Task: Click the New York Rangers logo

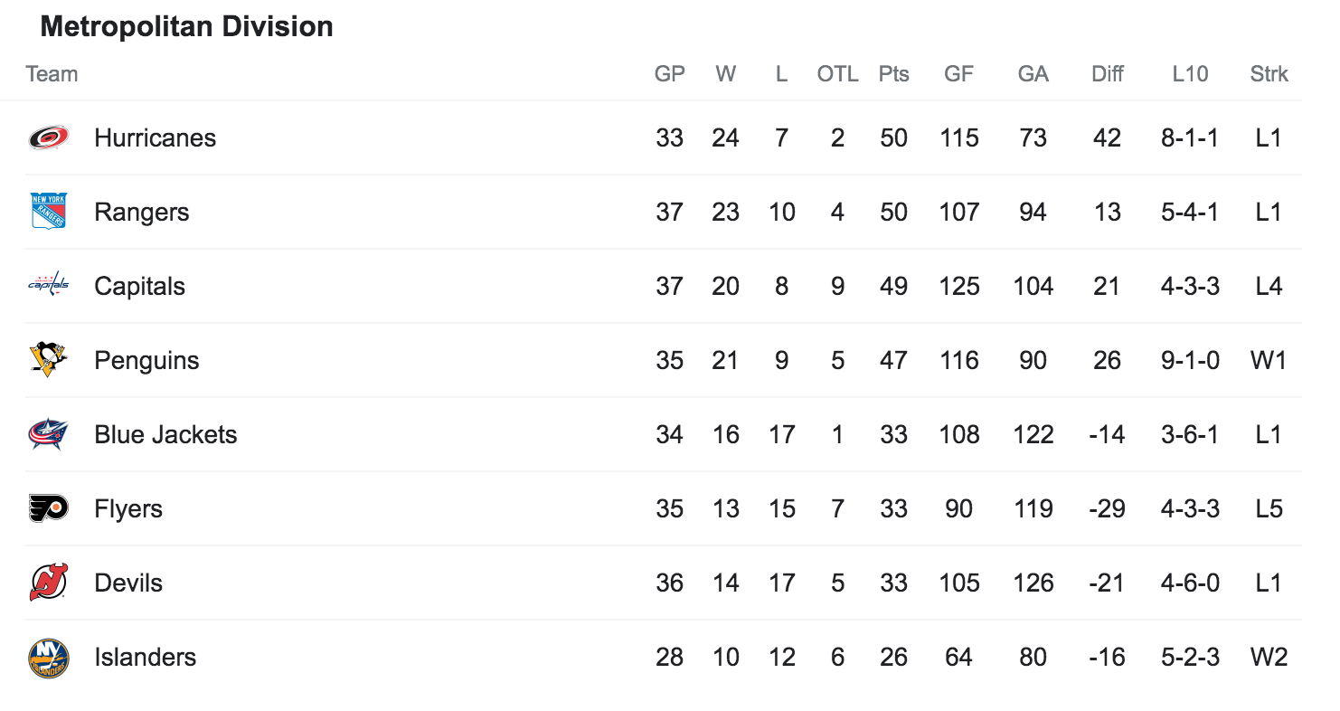Action: [x=48, y=212]
